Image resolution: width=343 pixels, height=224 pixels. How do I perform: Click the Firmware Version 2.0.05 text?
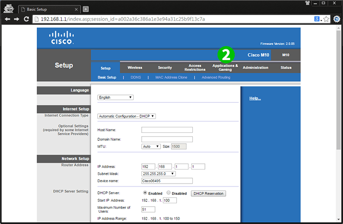point(278,44)
